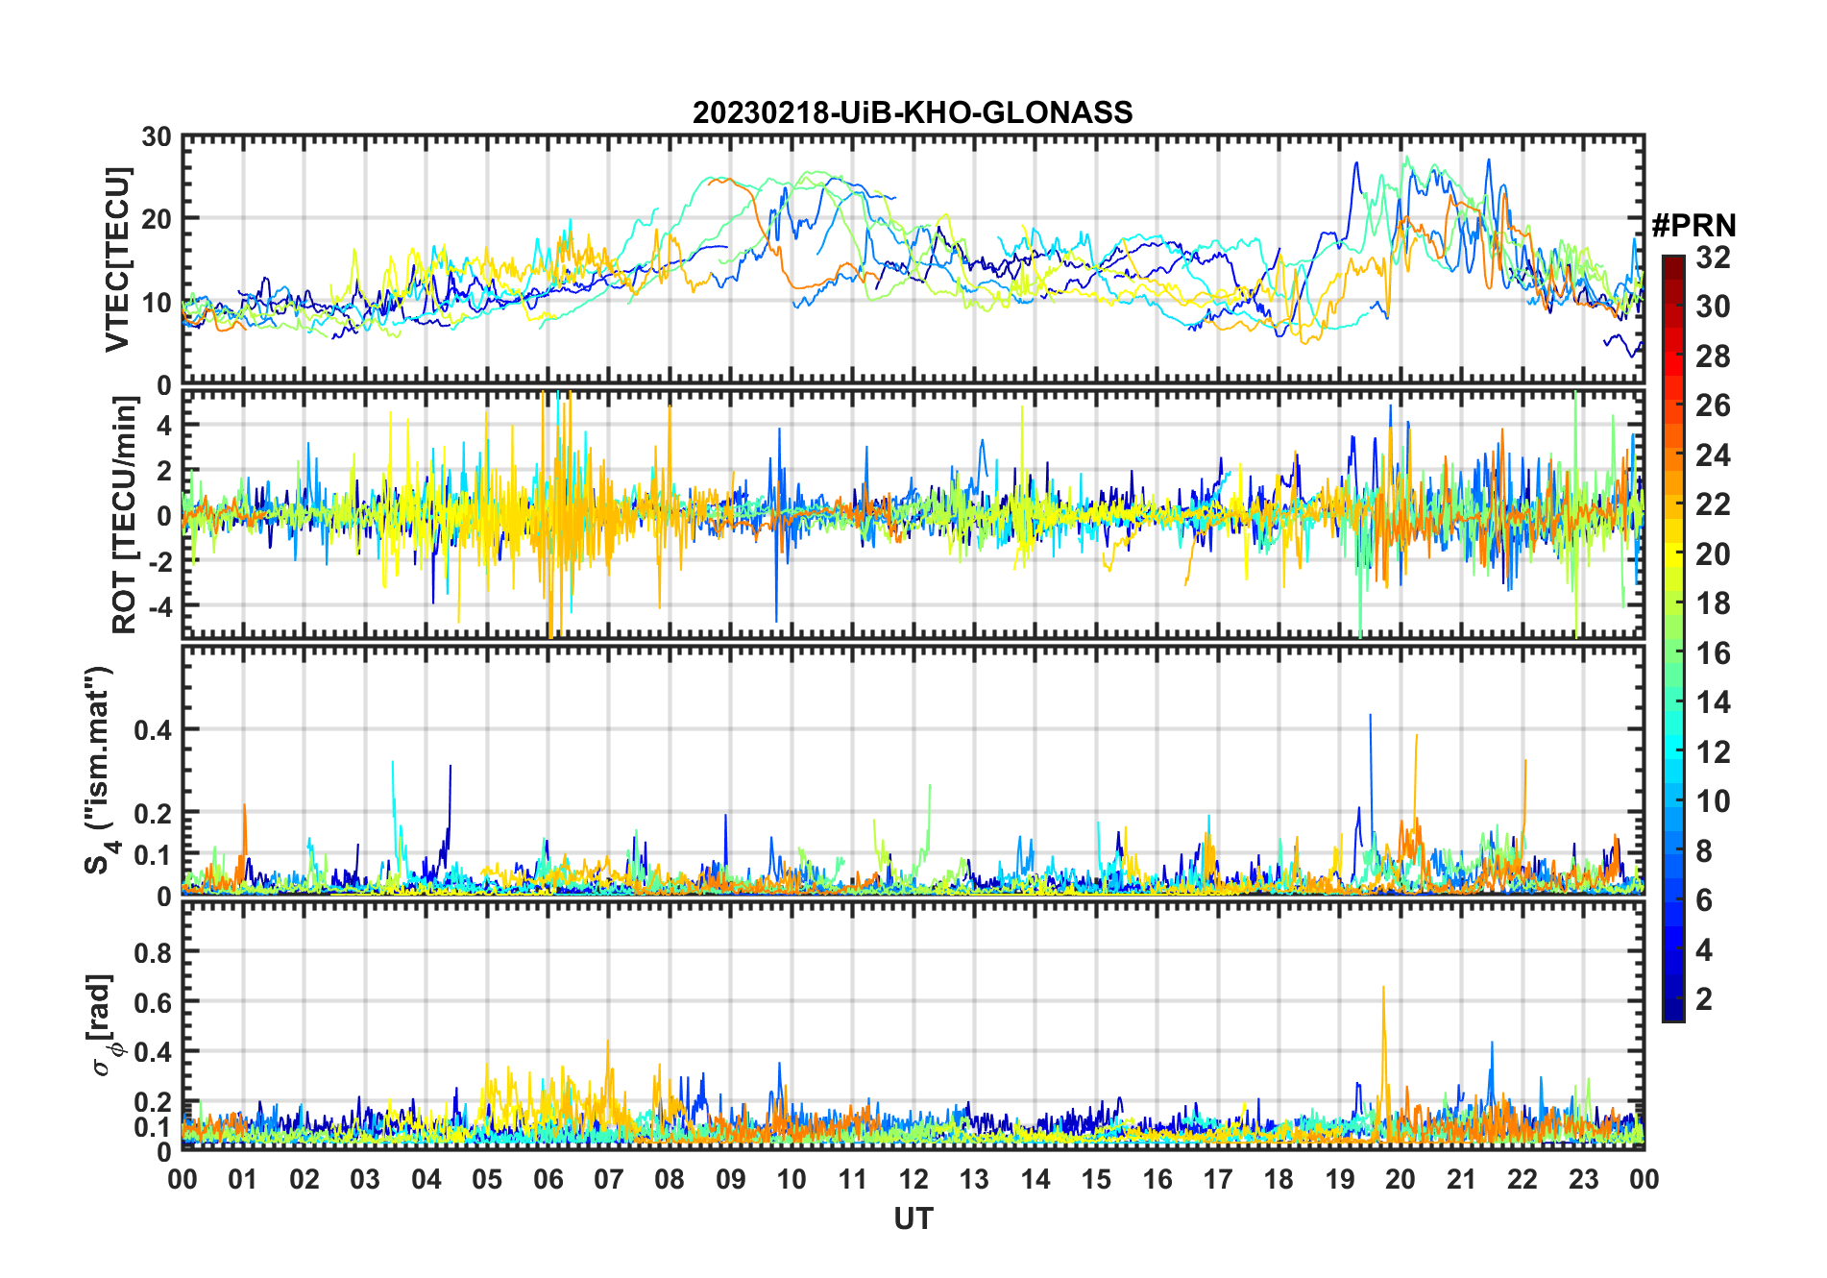This screenshot has width=1827, height=1278.
Task: Click colorbar tick label 6
Action: [1704, 899]
